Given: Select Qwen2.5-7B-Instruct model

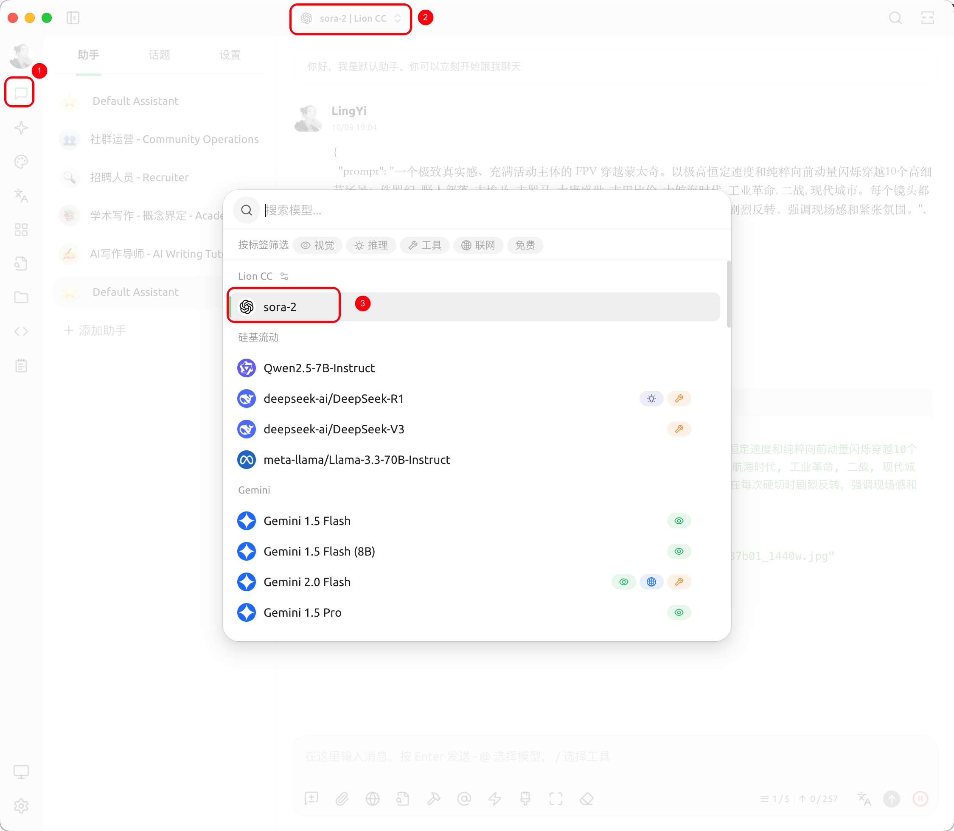Looking at the screenshot, I should (x=474, y=368).
